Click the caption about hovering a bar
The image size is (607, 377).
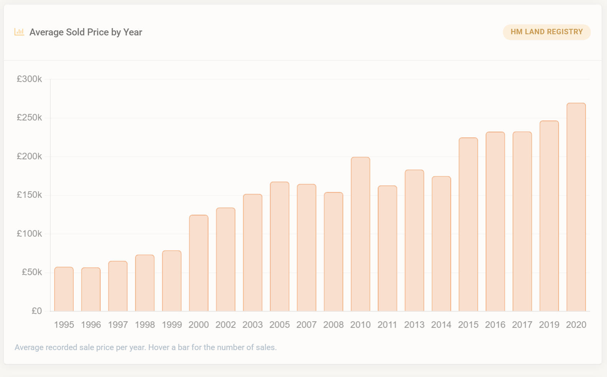point(146,347)
